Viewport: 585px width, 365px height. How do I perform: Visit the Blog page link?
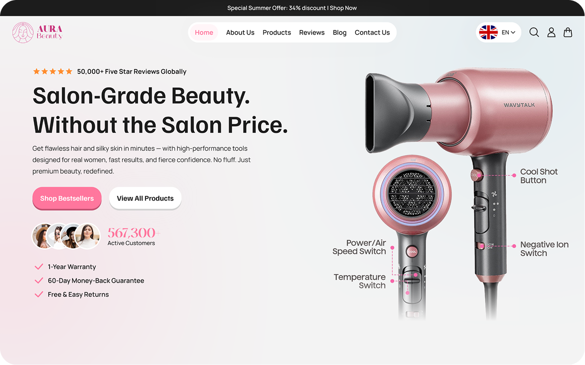coord(339,32)
